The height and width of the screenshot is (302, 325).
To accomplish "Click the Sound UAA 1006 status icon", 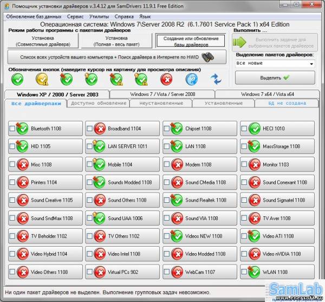I will [x=99, y=218].
